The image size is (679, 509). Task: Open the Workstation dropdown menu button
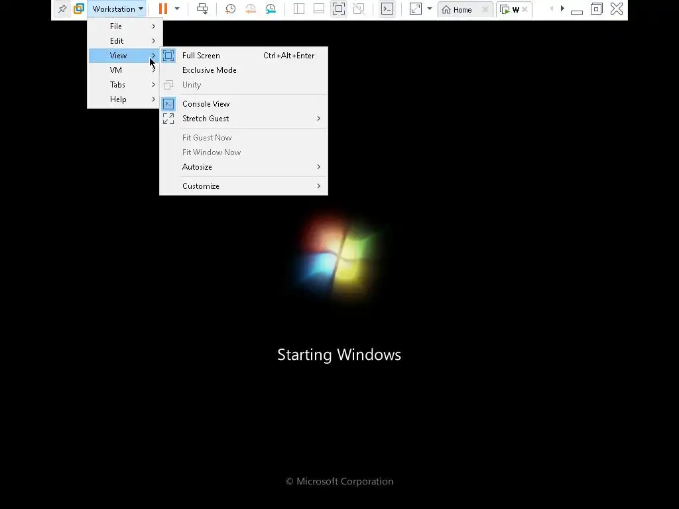coord(117,9)
